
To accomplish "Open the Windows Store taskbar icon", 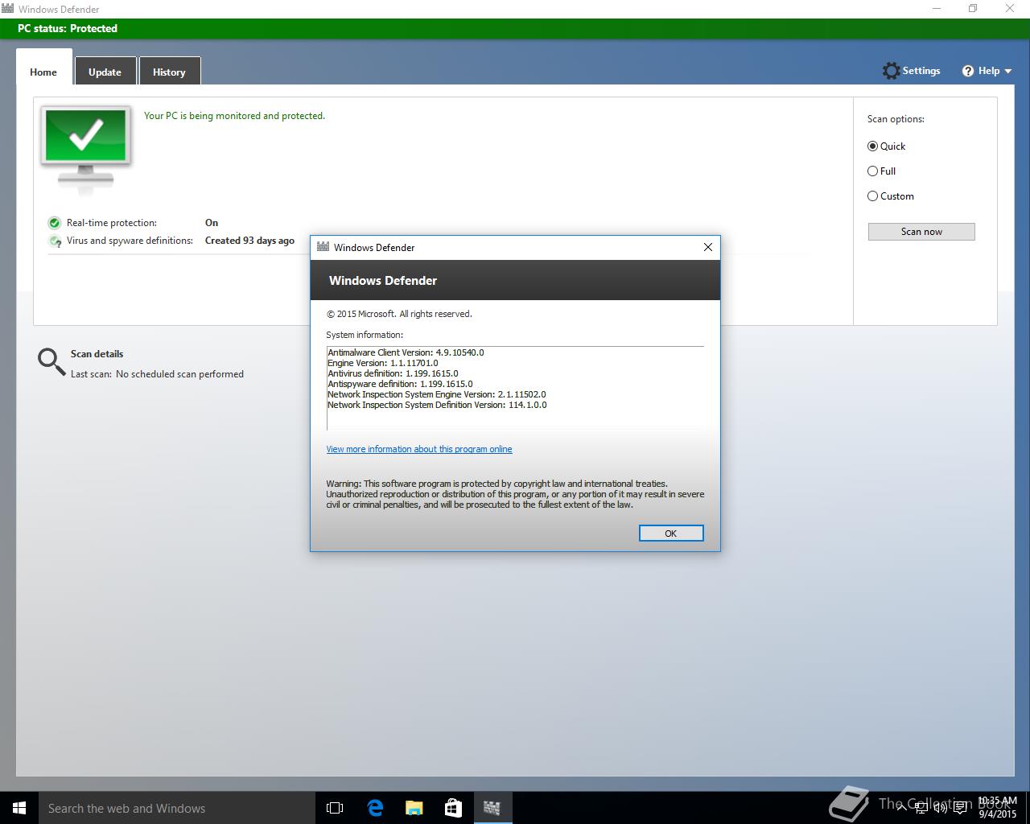I will (453, 808).
